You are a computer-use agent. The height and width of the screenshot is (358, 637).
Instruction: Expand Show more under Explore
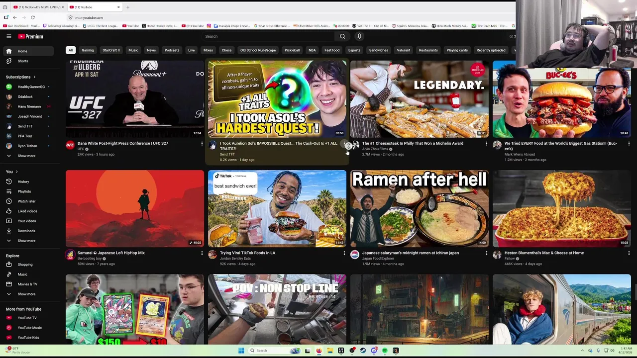pyautogui.click(x=28, y=294)
